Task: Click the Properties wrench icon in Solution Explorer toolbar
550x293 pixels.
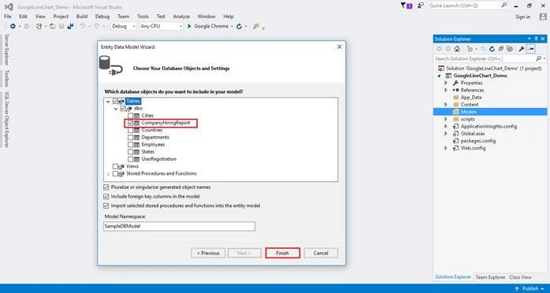Action: tap(521, 49)
